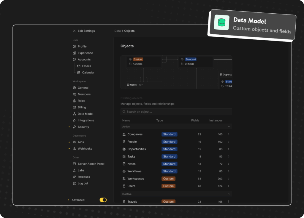Viewport: 304px width, 218px height.
Task: Open the Travels row three-dot menu
Action: [229, 202]
